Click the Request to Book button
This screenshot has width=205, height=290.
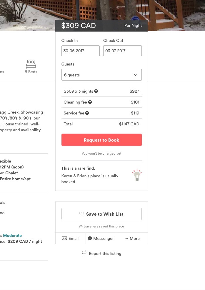tap(101, 140)
